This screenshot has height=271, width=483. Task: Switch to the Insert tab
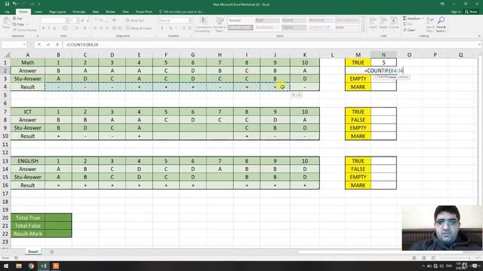click(x=38, y=12)
